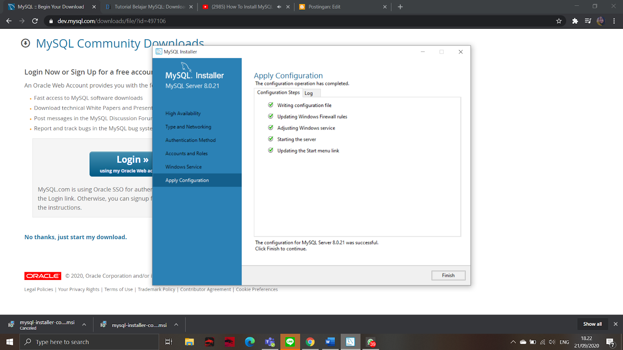Viewport: 623px width, 350px height.
Task: Reload the current page
Action: tap(35, 21)
